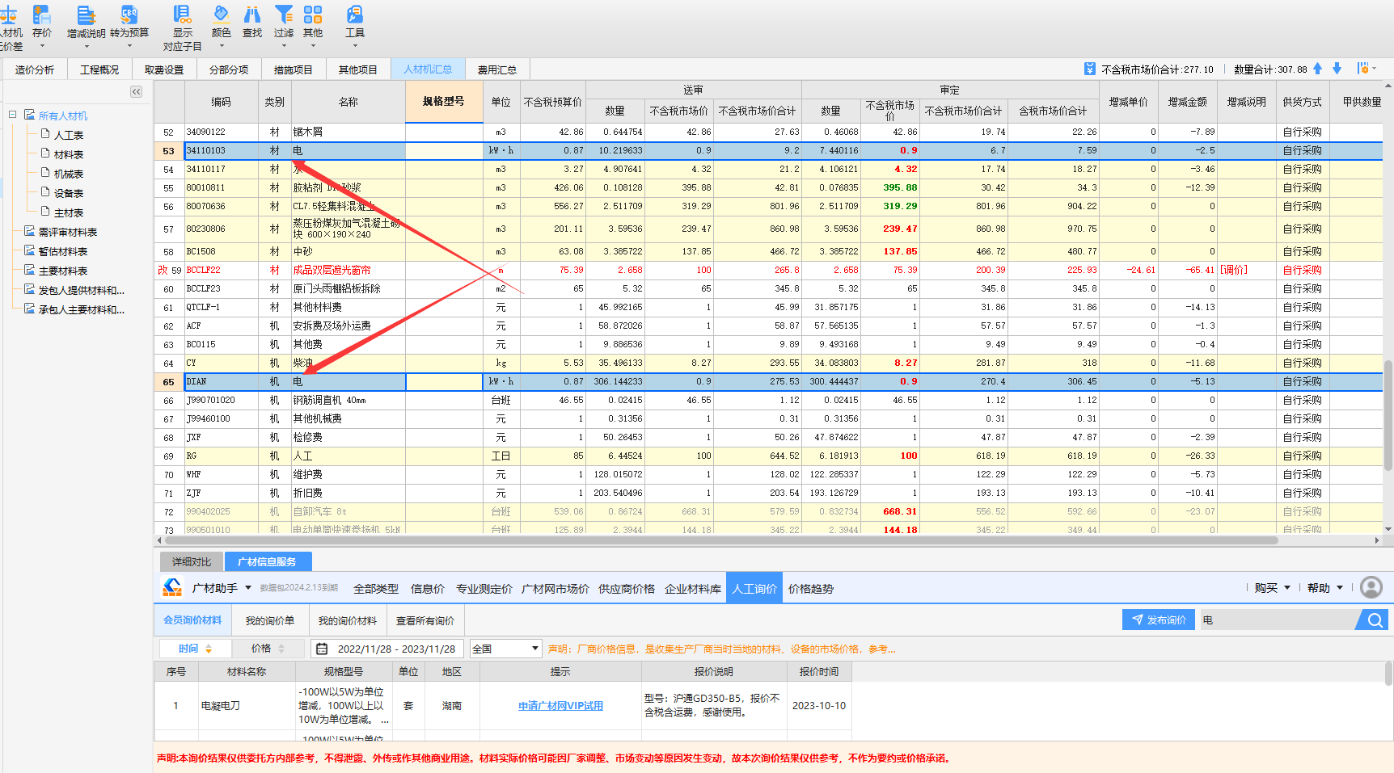The image size is (1394, 773).
Task: Switch to the 分部分项 tab
Action: click(x=229, y=69)
